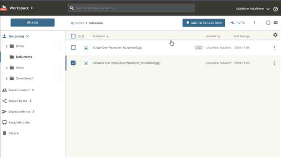The image size is (281, 158).
Task: Click the Shared by me share icon
Action: [4, 101]
